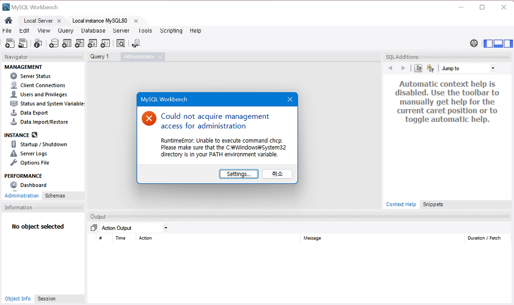Open Users and Privileges
The width and height of the screenshot is (514, 305).
tap(43, 95)
